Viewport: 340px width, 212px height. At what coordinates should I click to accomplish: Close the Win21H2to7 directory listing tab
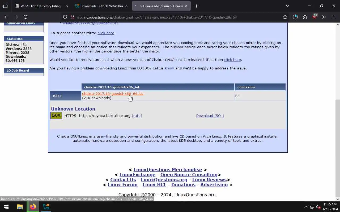click(x=66, y=6)
